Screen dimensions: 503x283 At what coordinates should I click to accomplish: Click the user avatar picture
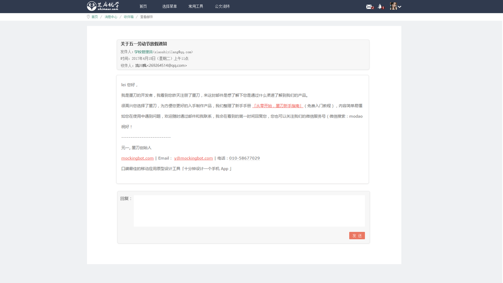[x=393, y=6]
